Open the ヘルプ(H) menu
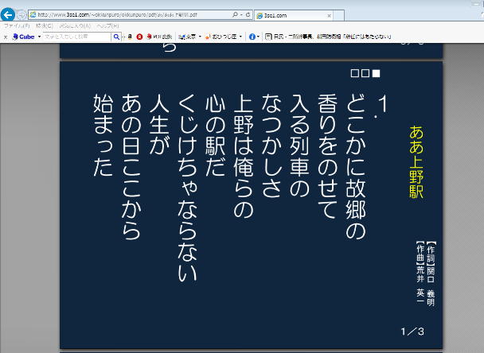 [x=107, y=26]
